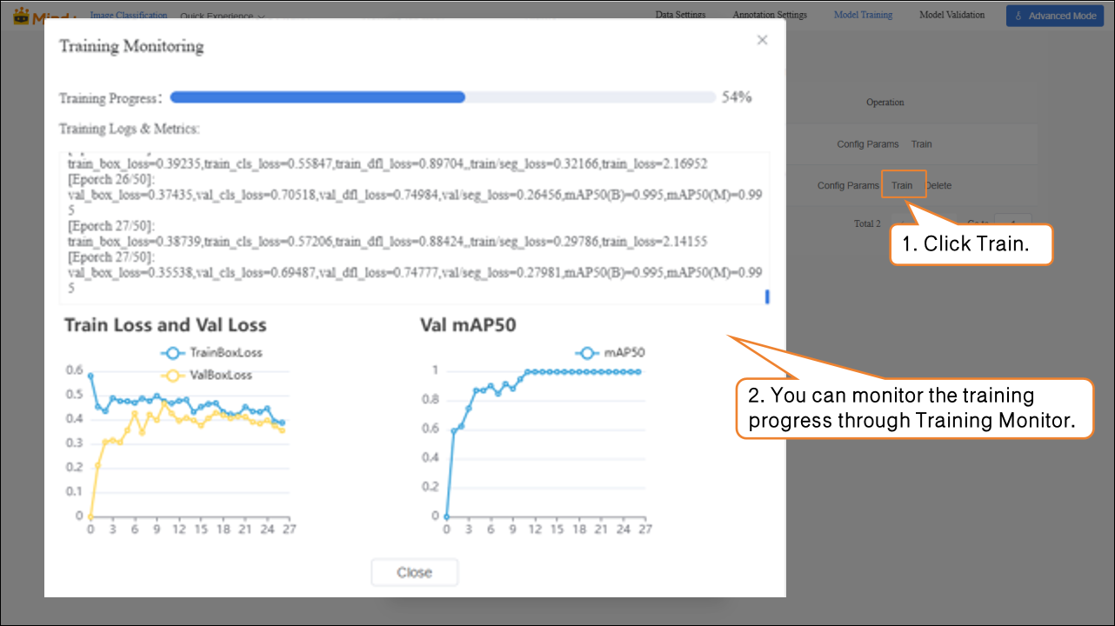This screenshot has width=1115, height=626.
Task: Click Train in the first table row
Action: pos(921,144)
